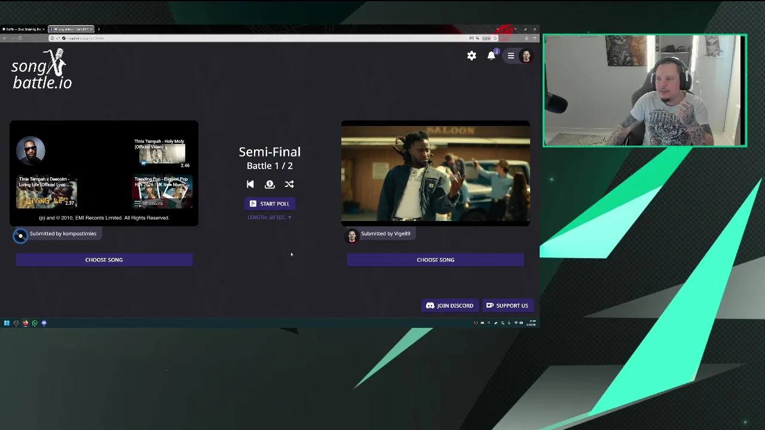The image size is (765, 430).
Task: Open the hamburger menu beside the avatar
Action: [511, 56]
